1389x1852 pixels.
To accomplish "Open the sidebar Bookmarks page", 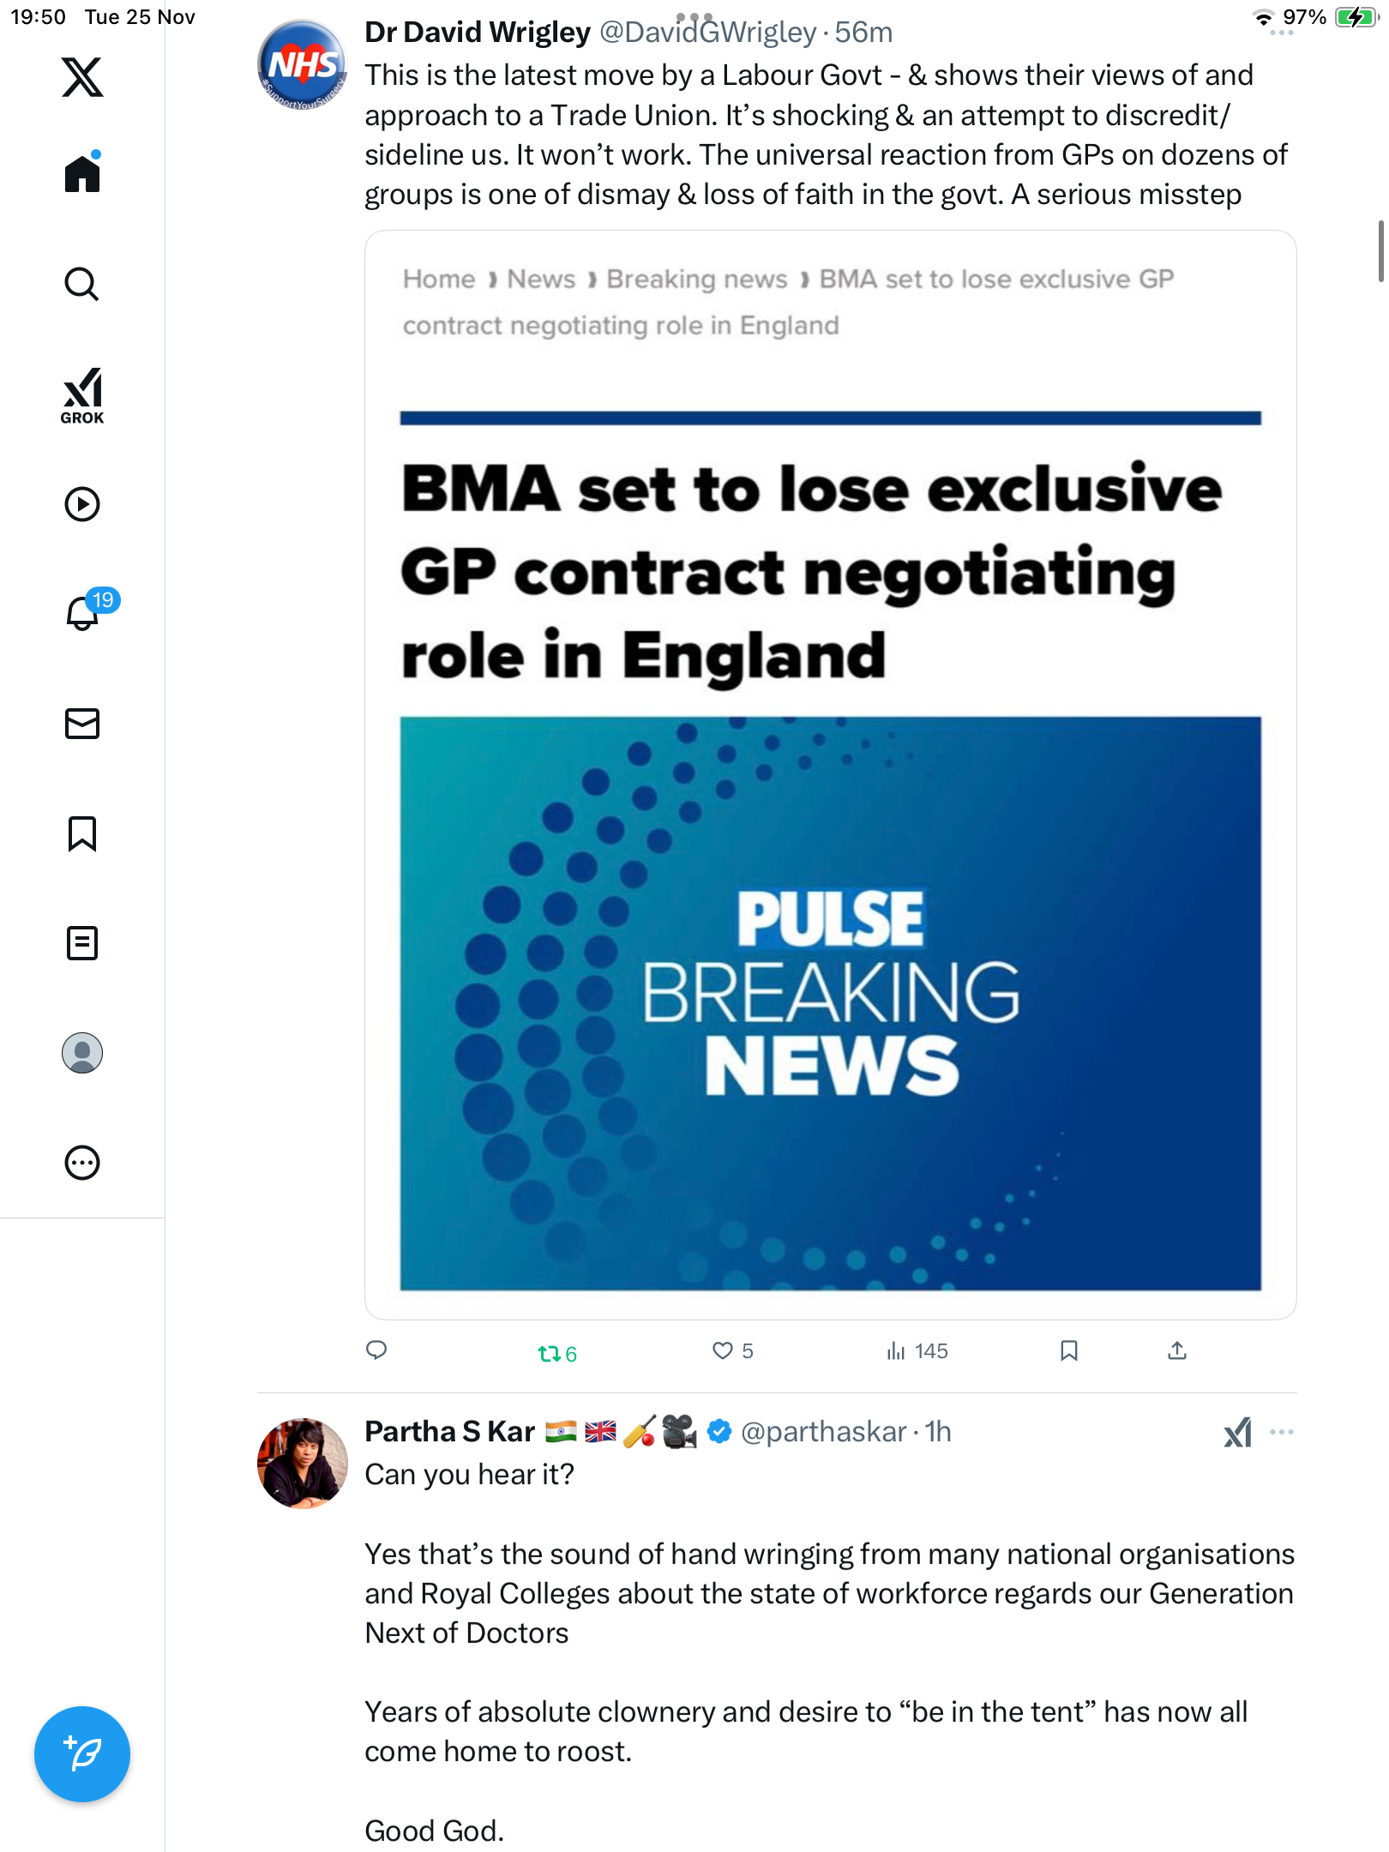I will pyautogui.click(x=82, y=833).
